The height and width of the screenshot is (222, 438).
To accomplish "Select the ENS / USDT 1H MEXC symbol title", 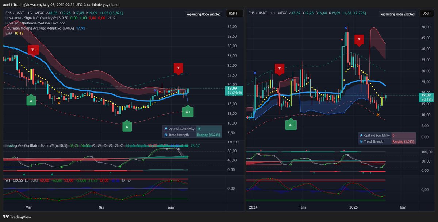I will coord(267,13).
